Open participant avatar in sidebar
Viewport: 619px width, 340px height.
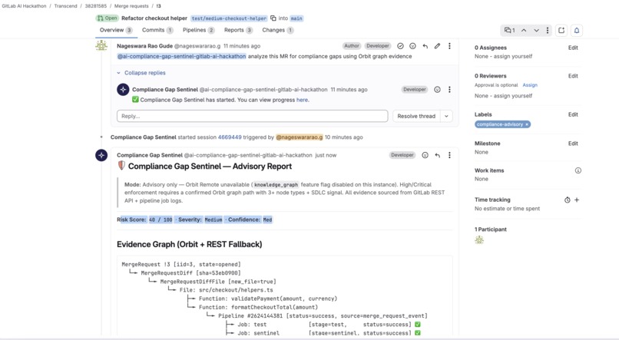tap(479, 239)
